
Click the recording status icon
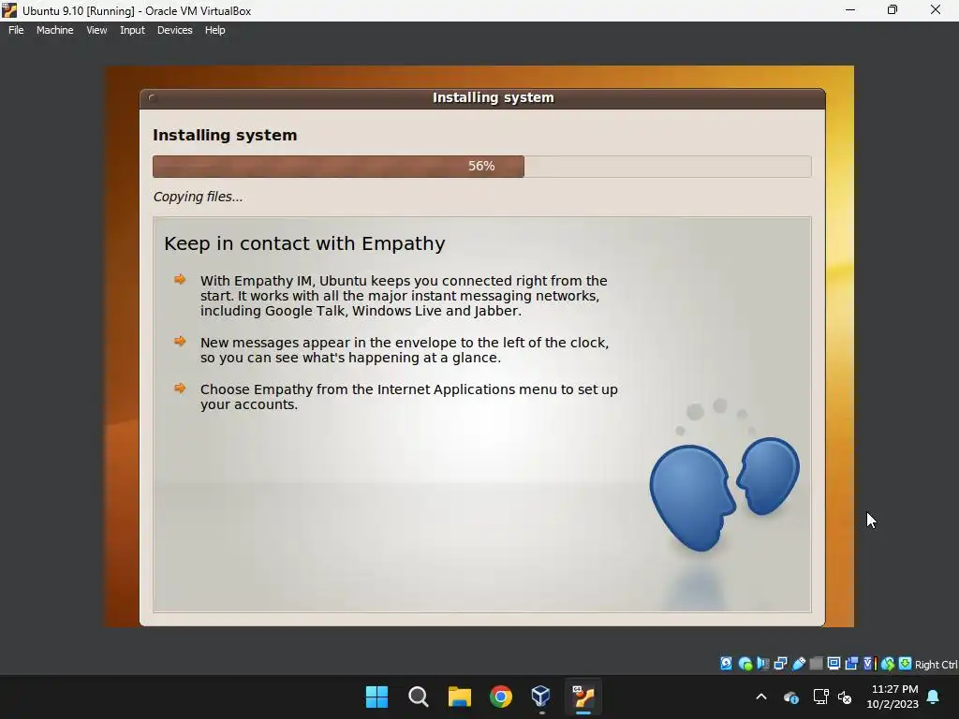tap(851, 664)
